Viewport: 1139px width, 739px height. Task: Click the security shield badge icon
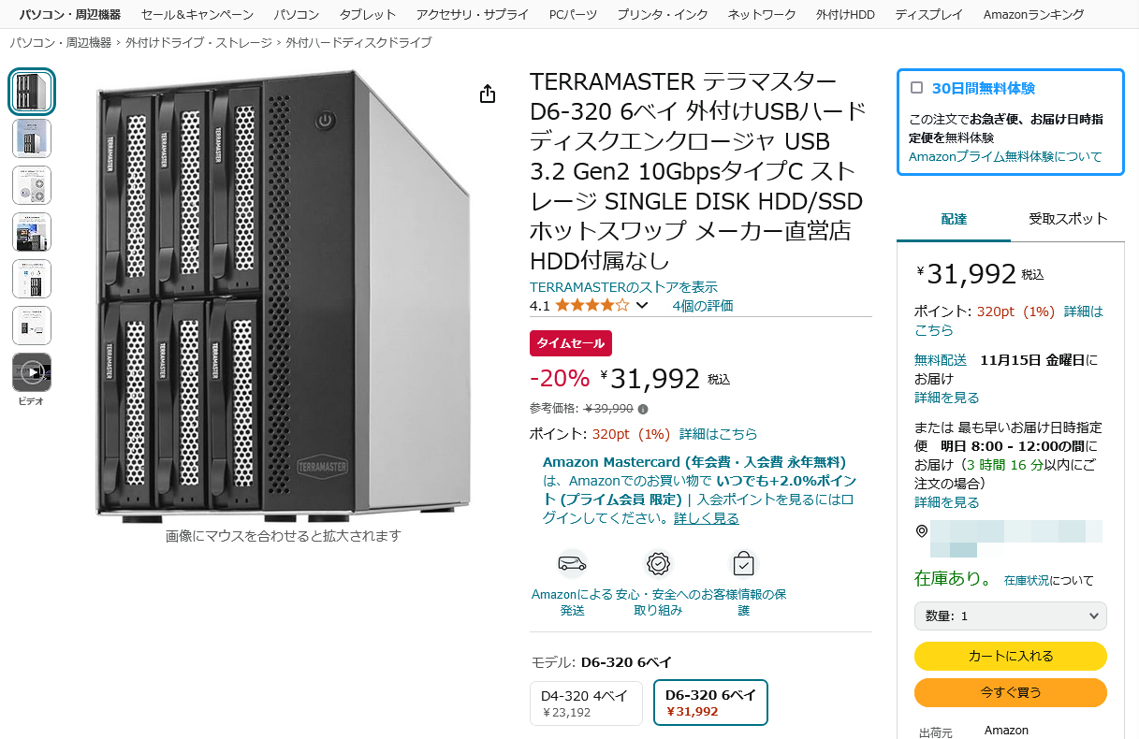[658, 563]
